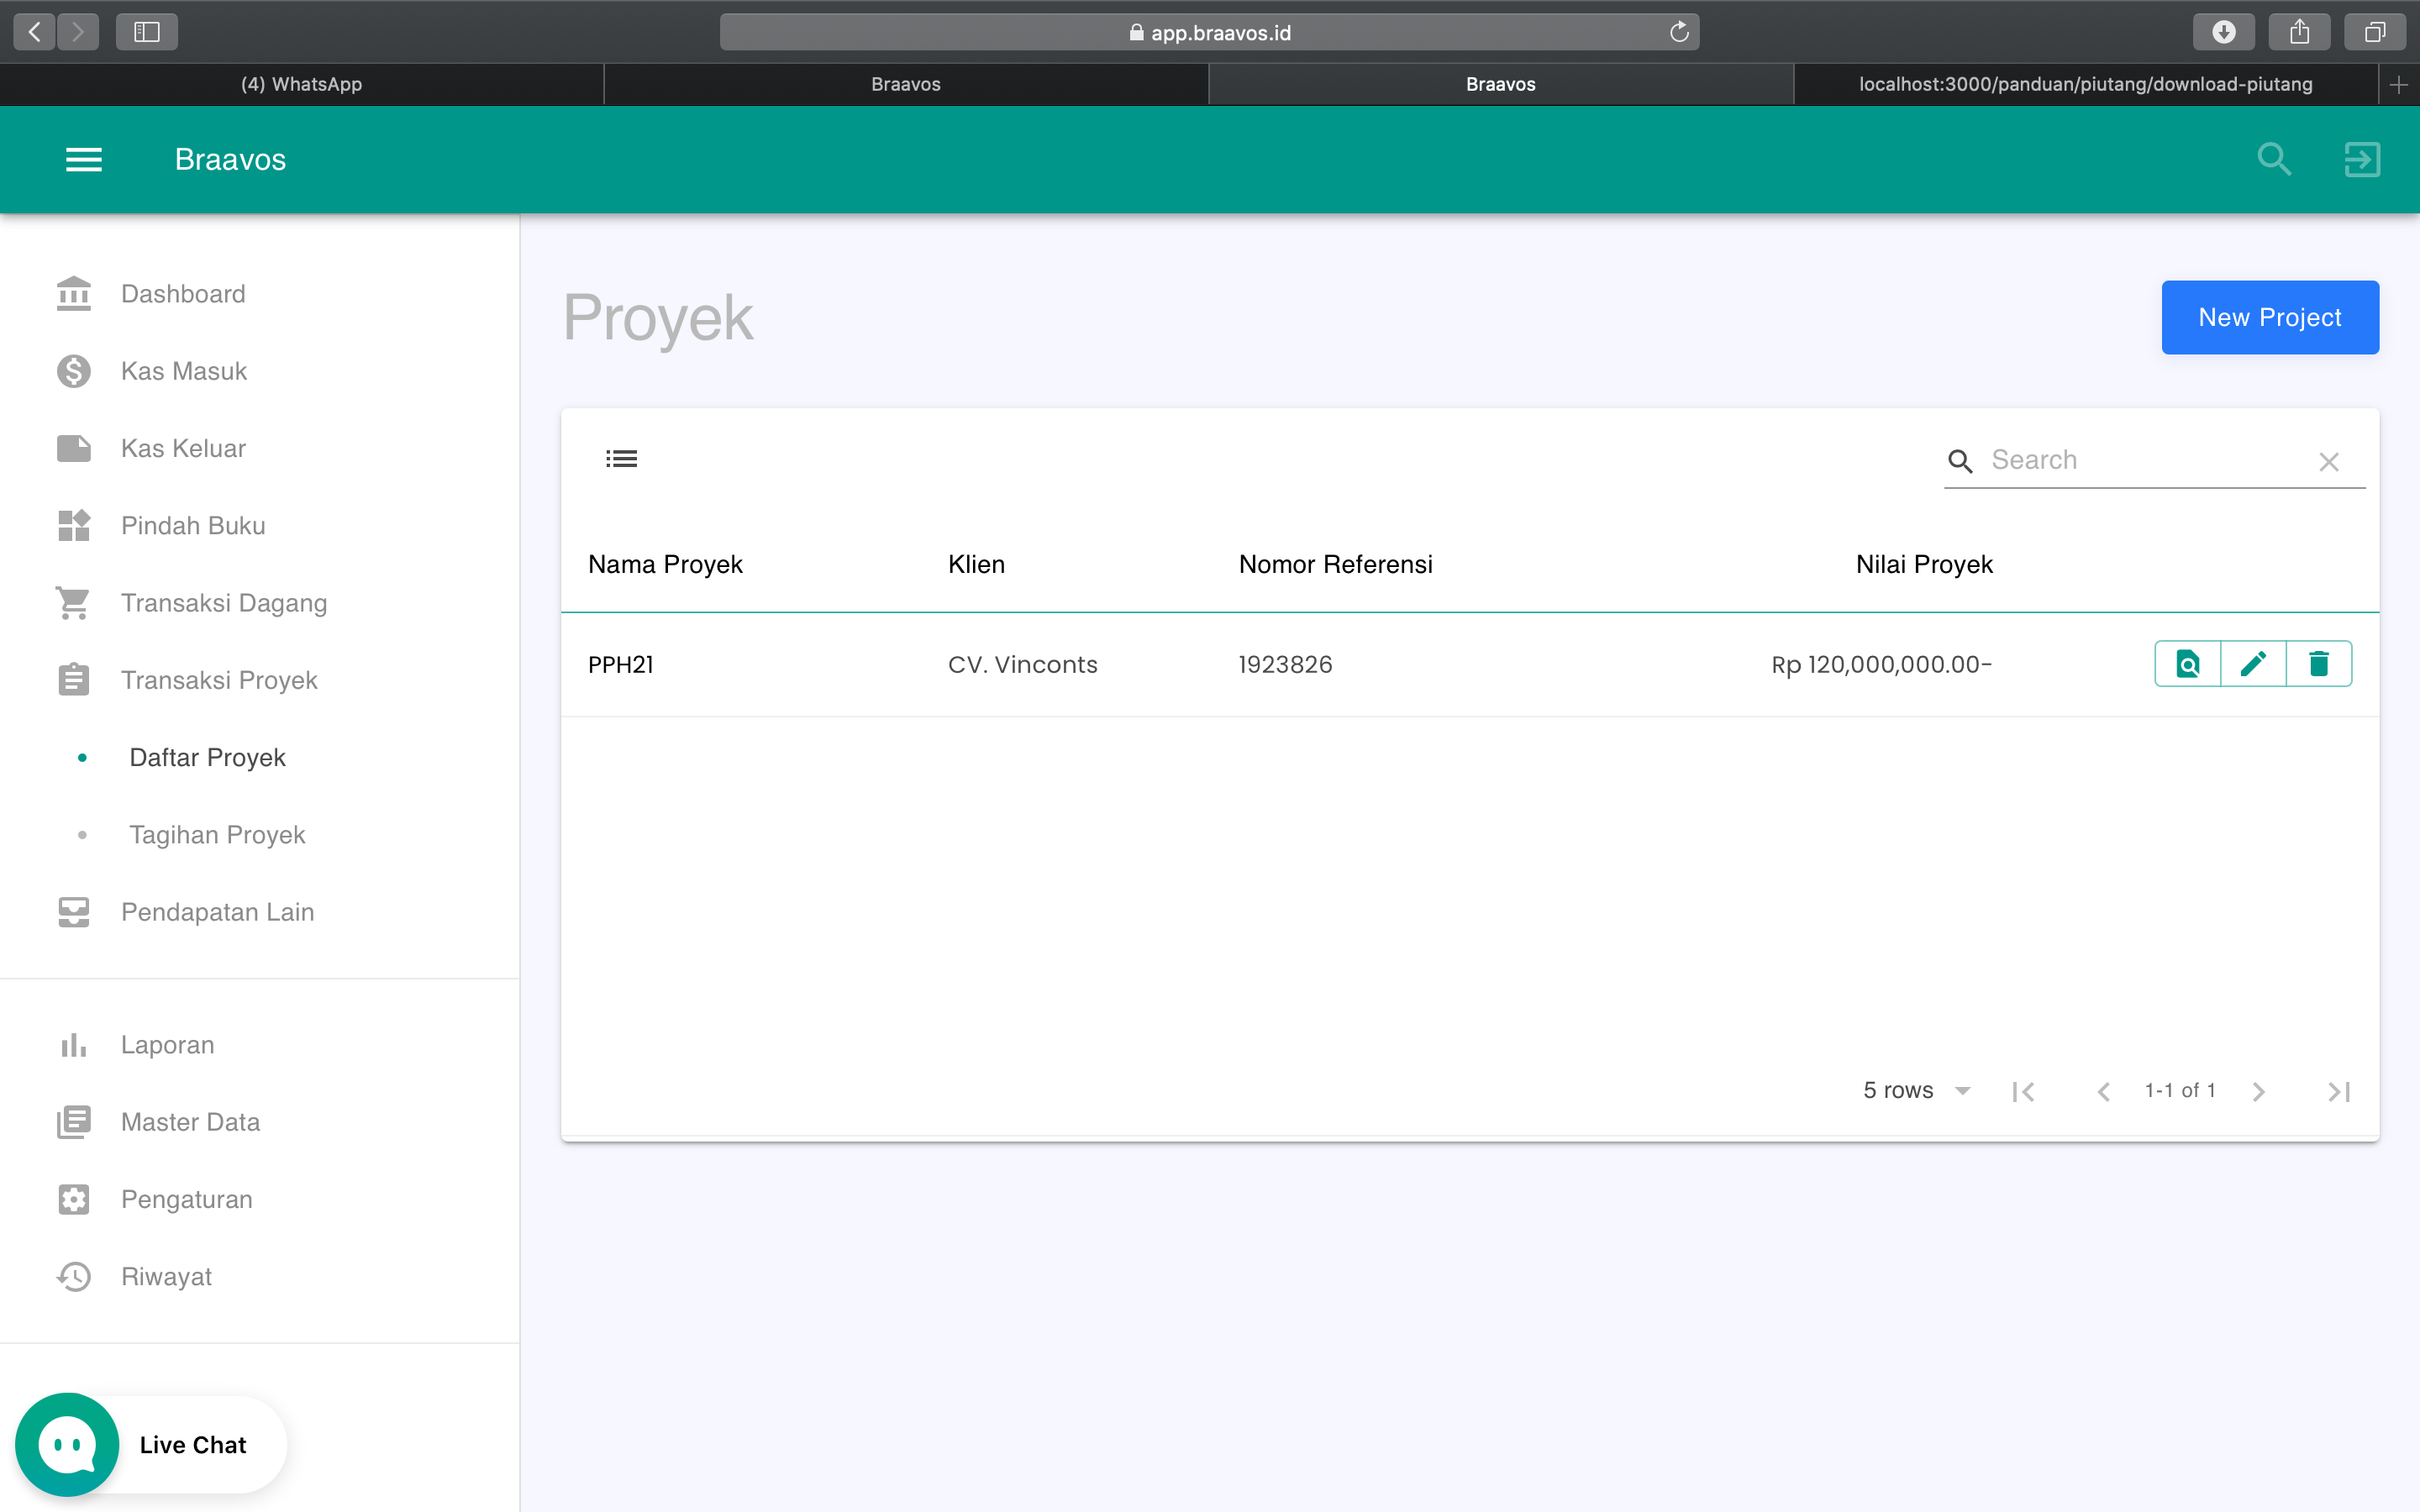Clear the search with the X icon

[x=2329, y=461]
